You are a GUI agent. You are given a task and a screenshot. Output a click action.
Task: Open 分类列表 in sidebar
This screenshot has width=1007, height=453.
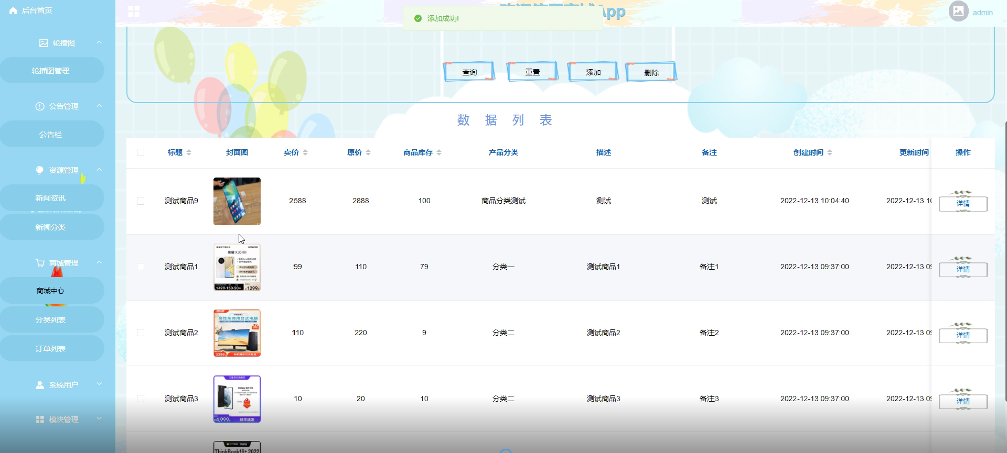pos(52,320)
